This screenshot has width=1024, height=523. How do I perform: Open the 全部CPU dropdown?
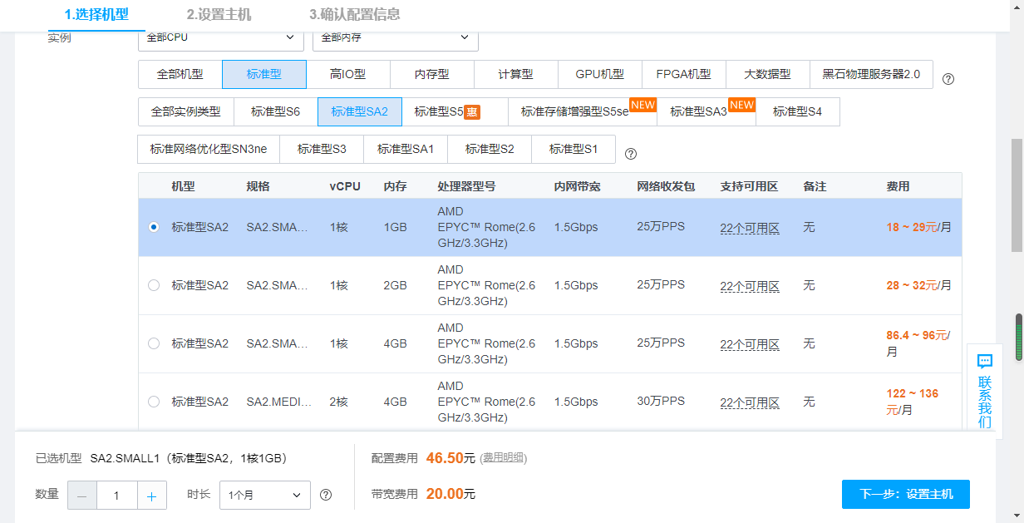coord(221,37)
